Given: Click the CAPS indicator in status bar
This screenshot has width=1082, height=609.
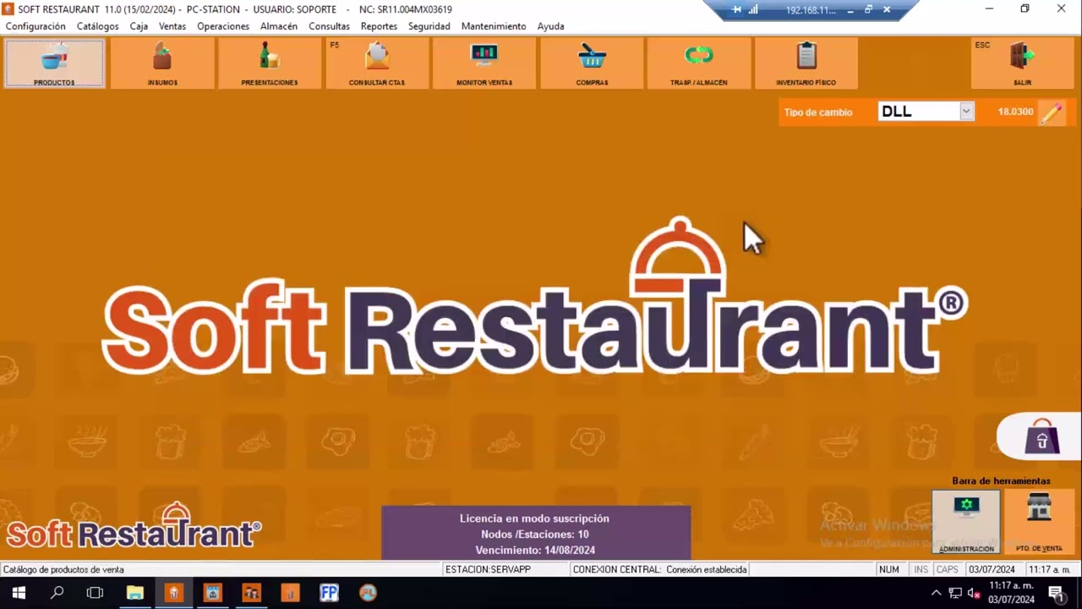Looking at the screenshot, I should click(x=948, y=569).
